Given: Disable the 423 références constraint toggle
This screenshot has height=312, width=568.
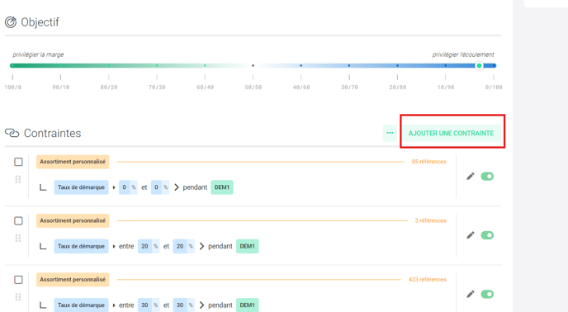Looking at the screenshot, I should click(487, 294).
